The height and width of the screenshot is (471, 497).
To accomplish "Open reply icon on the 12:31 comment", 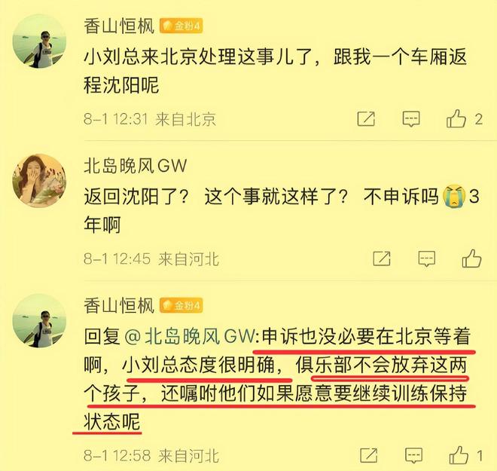I will (411, 119).
